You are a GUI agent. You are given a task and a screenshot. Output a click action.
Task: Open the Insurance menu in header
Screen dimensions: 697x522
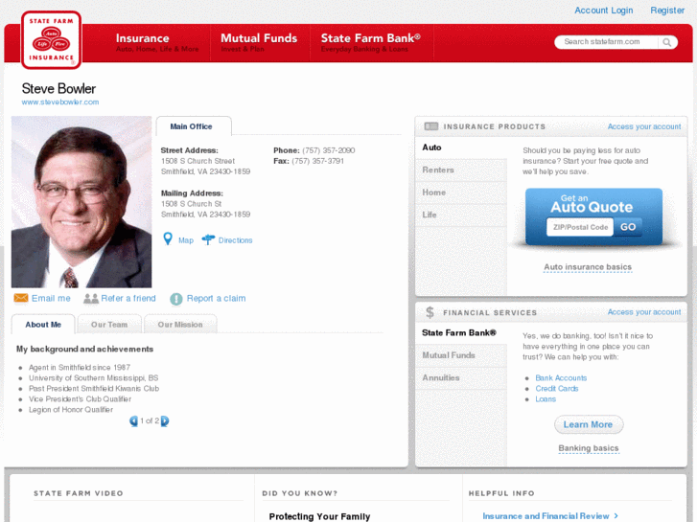point(157,43)
